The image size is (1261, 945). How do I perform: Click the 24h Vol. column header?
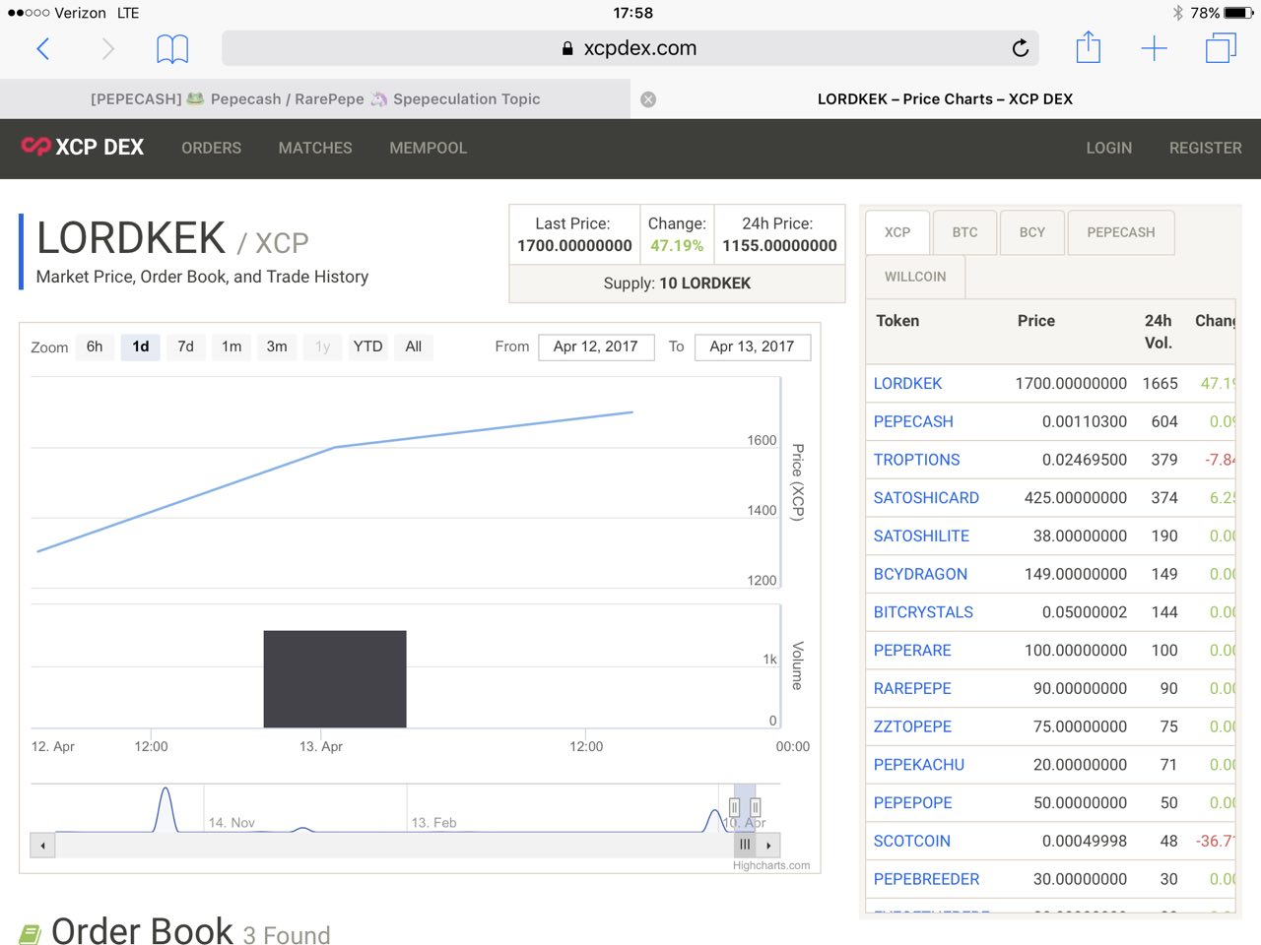tap(1159, 332)
